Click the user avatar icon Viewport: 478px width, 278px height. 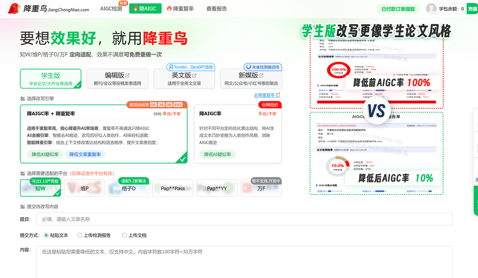point(431,9)
